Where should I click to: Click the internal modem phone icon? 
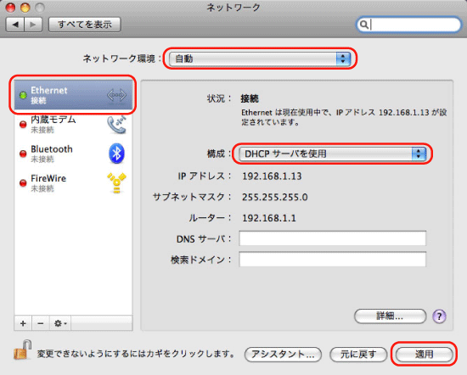coord(117,125)
